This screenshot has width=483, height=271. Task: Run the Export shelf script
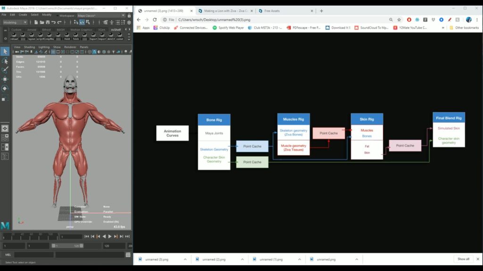coord(93,36)
